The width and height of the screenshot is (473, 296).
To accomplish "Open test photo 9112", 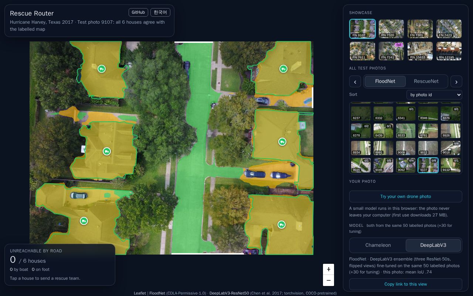I will (x=450, y=165).
